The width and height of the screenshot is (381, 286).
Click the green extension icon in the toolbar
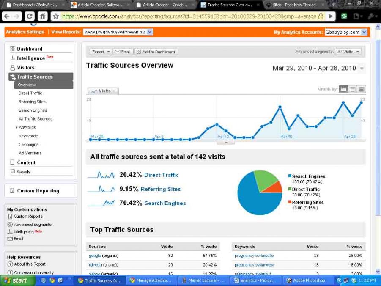pos(344,16)
